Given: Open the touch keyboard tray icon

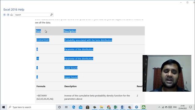Looking at the screenshot, I should (x=170, y=107).
